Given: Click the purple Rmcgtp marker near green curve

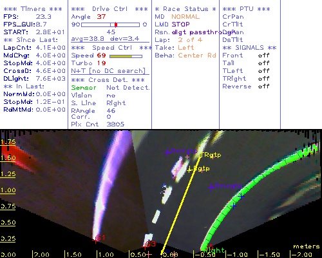Looking at the screenshot, I should [x=211, y=187].
